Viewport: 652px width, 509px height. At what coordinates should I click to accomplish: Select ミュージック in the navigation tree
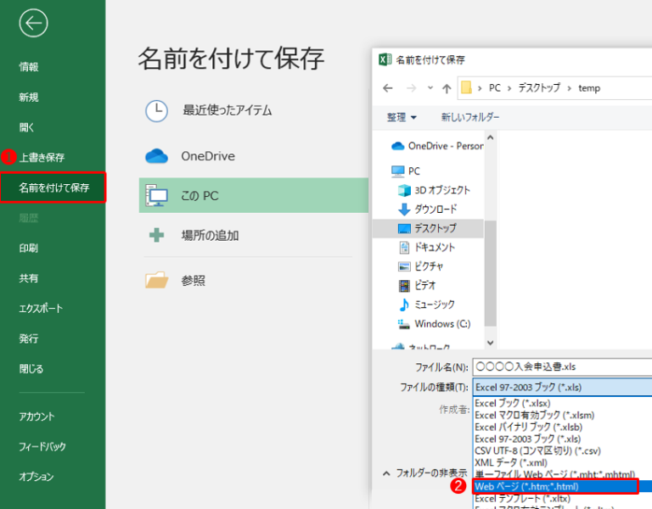click(x=434, y=305)
